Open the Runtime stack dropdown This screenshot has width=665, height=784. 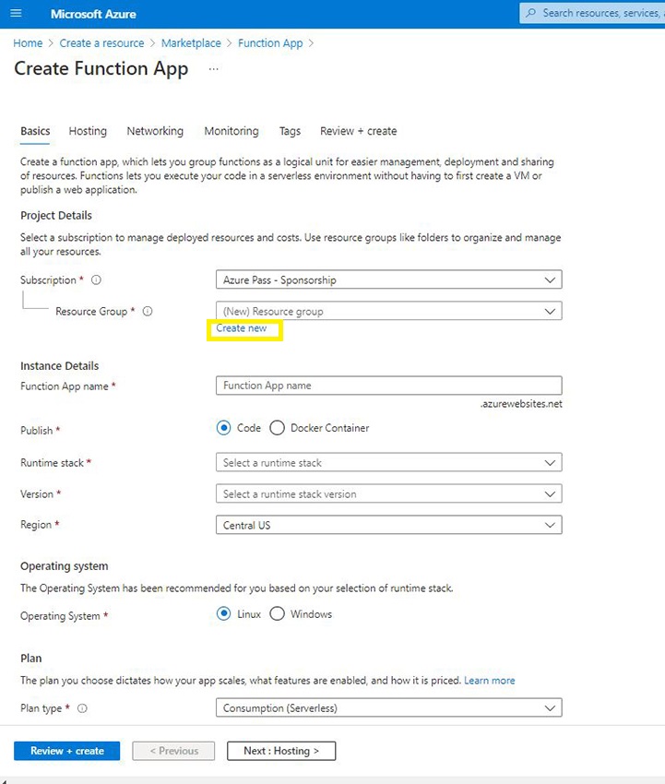388,463
